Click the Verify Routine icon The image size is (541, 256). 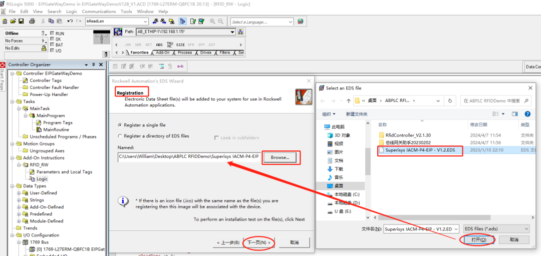coord(193,21)
